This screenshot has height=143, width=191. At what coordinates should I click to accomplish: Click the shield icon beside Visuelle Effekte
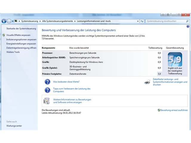coord(4,35)
